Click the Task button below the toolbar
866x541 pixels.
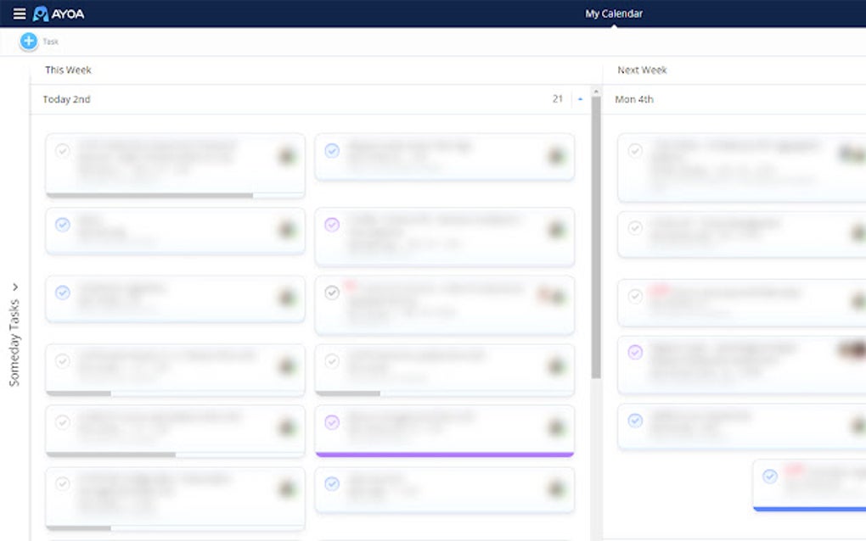click(49, 41)
